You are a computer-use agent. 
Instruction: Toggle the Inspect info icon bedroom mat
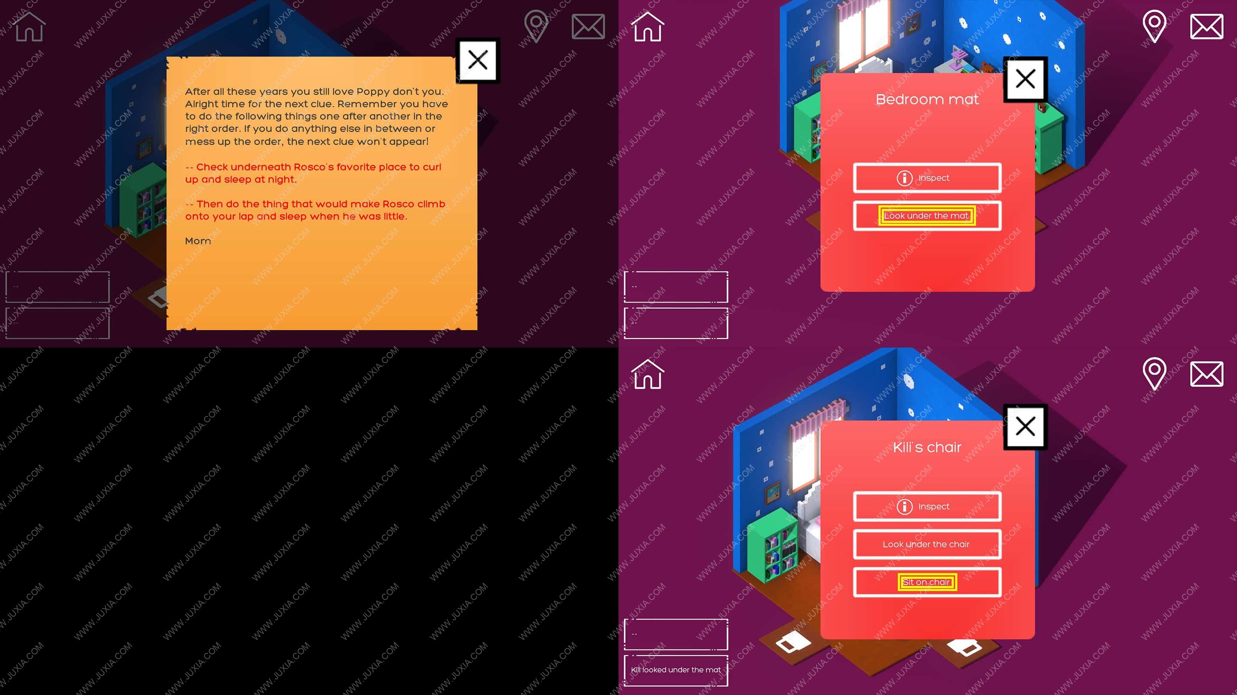click(904, 177)
